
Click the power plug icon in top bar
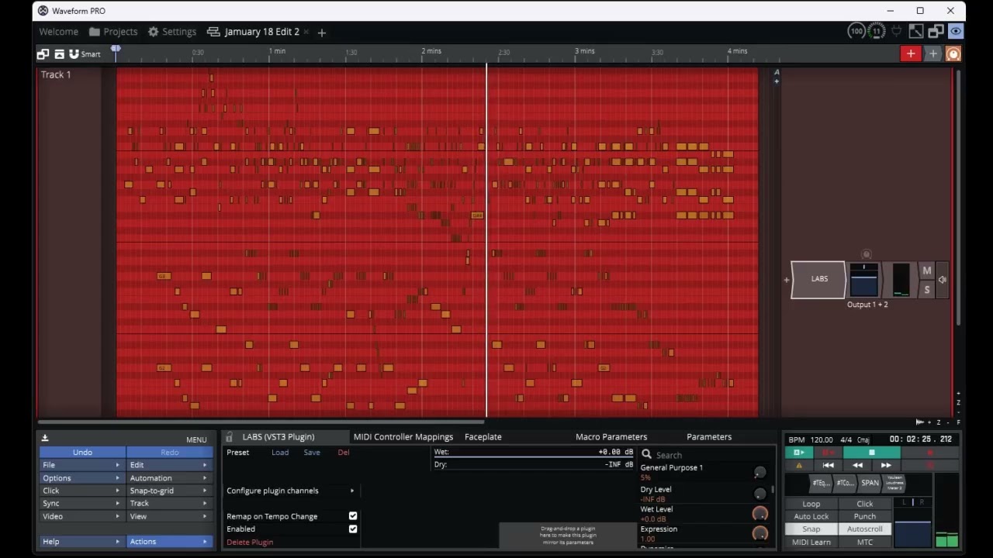(x=897, y=31)
